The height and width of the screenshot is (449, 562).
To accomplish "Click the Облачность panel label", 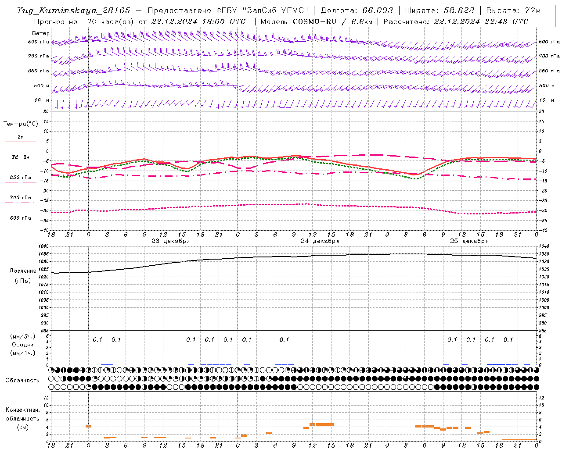I will (x=22, y=380).
